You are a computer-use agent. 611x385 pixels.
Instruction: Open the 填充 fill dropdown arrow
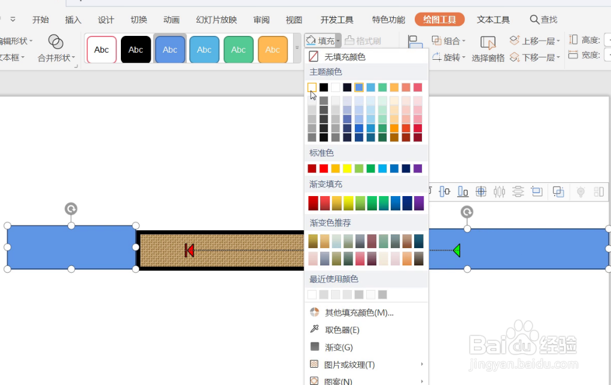(x=339, y=40)
